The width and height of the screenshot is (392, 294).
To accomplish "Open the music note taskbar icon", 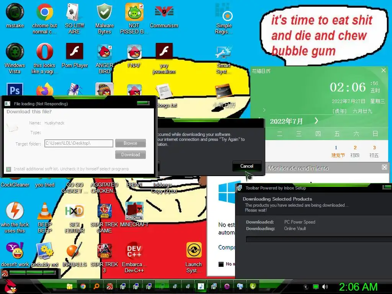I will 201,286.
